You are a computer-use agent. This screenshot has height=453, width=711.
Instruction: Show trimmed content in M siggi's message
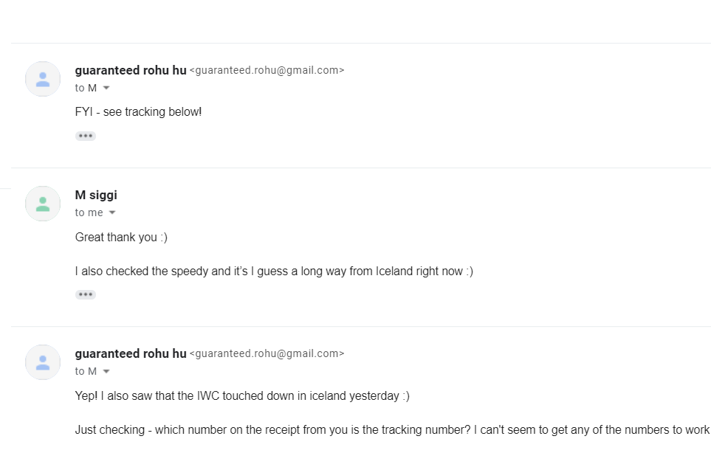click(86, 294)
